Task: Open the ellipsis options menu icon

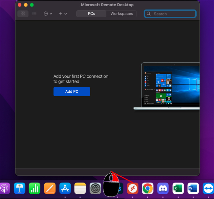Action: click(46, 14)
